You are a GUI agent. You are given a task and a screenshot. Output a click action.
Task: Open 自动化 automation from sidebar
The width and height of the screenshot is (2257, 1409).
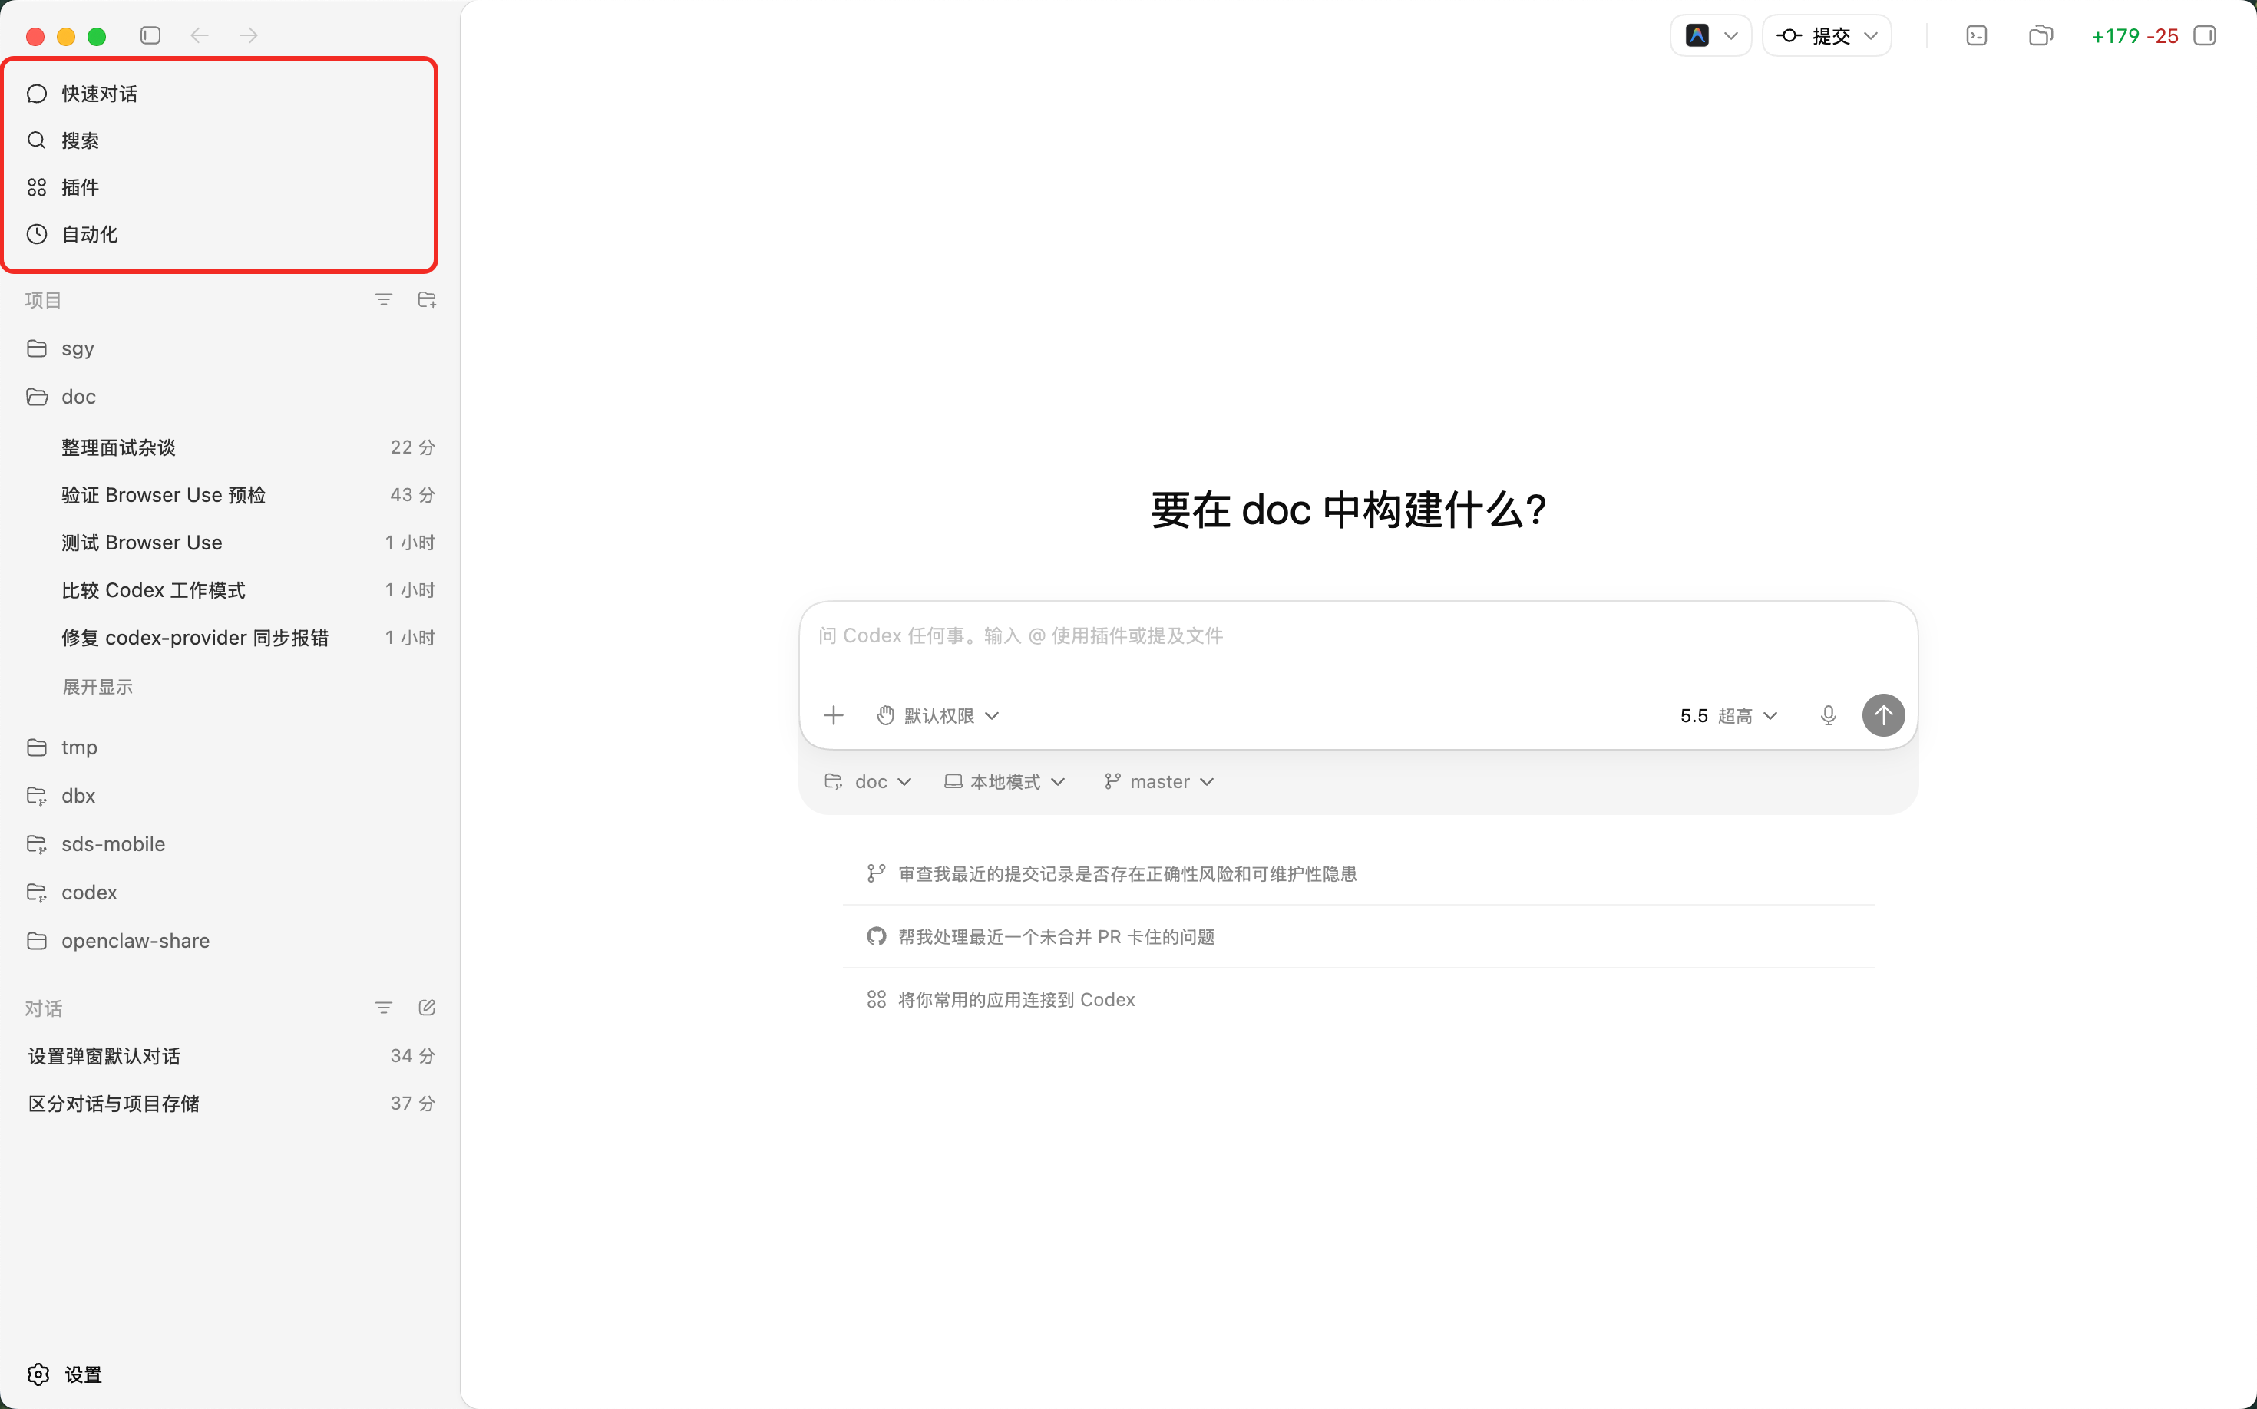88,234
